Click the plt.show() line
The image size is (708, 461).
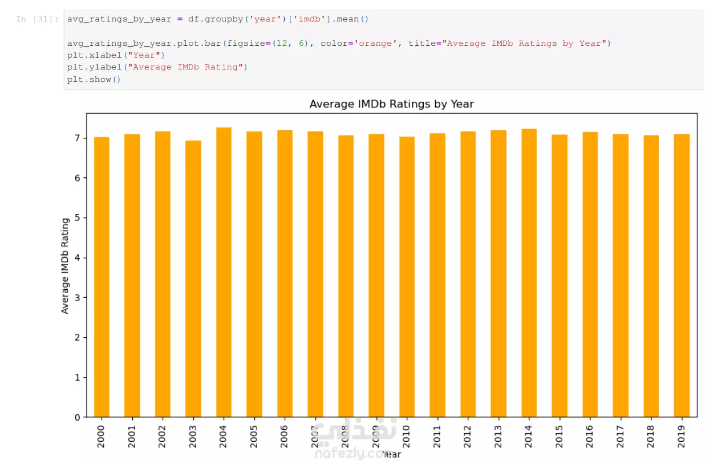point(94,80)
